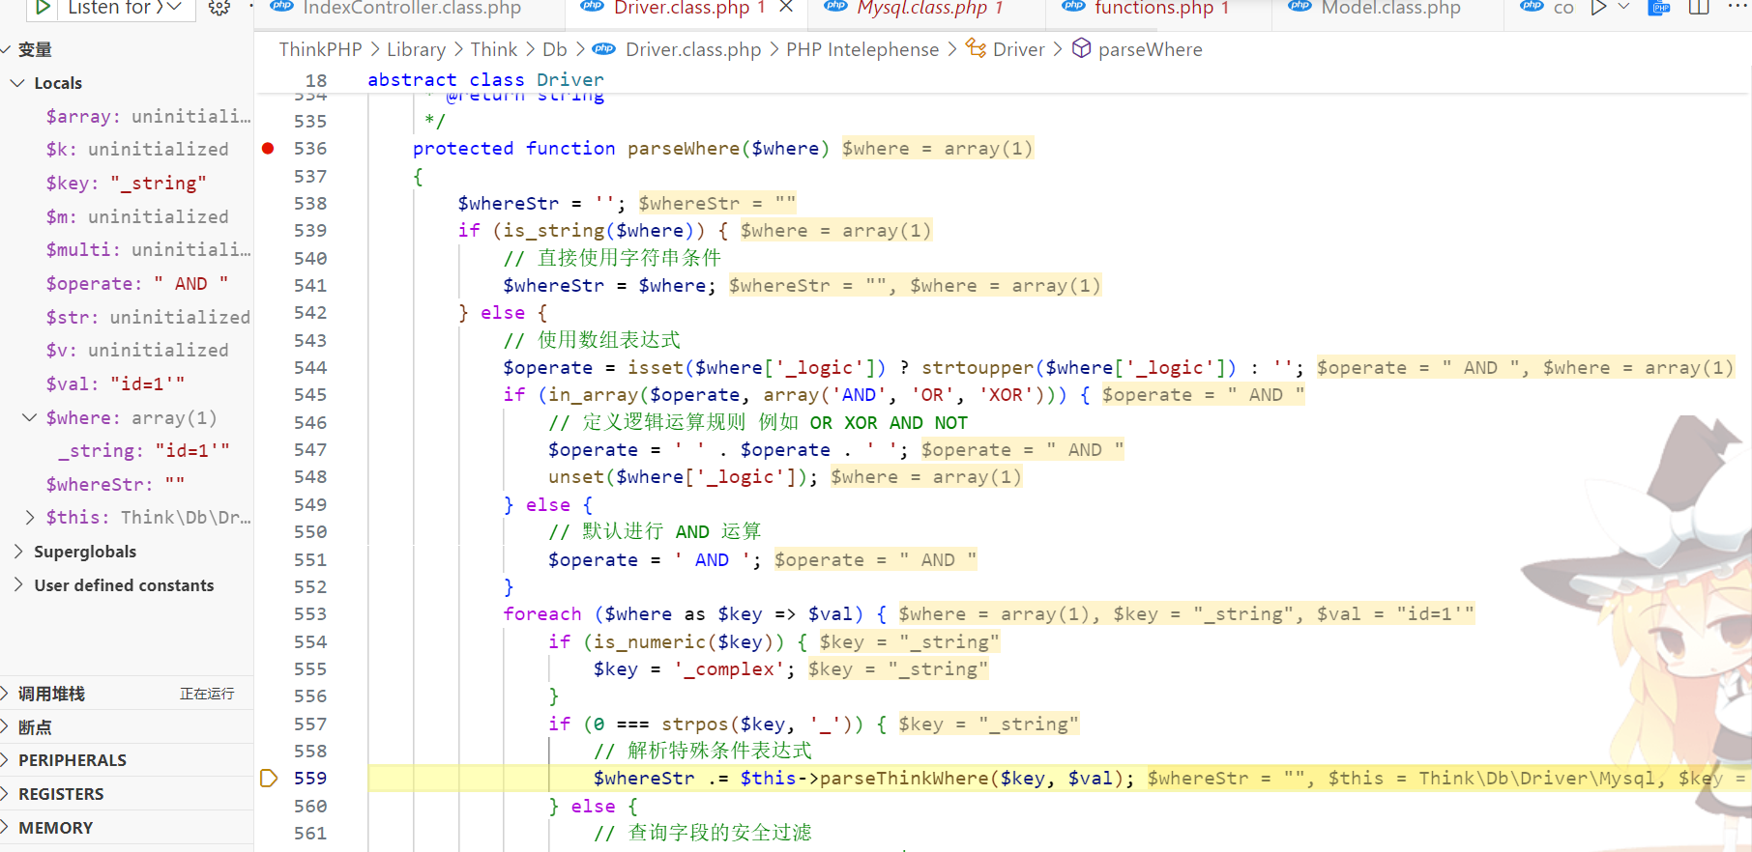Open the run button dropdown arrow in editor toolbar

1623,8
